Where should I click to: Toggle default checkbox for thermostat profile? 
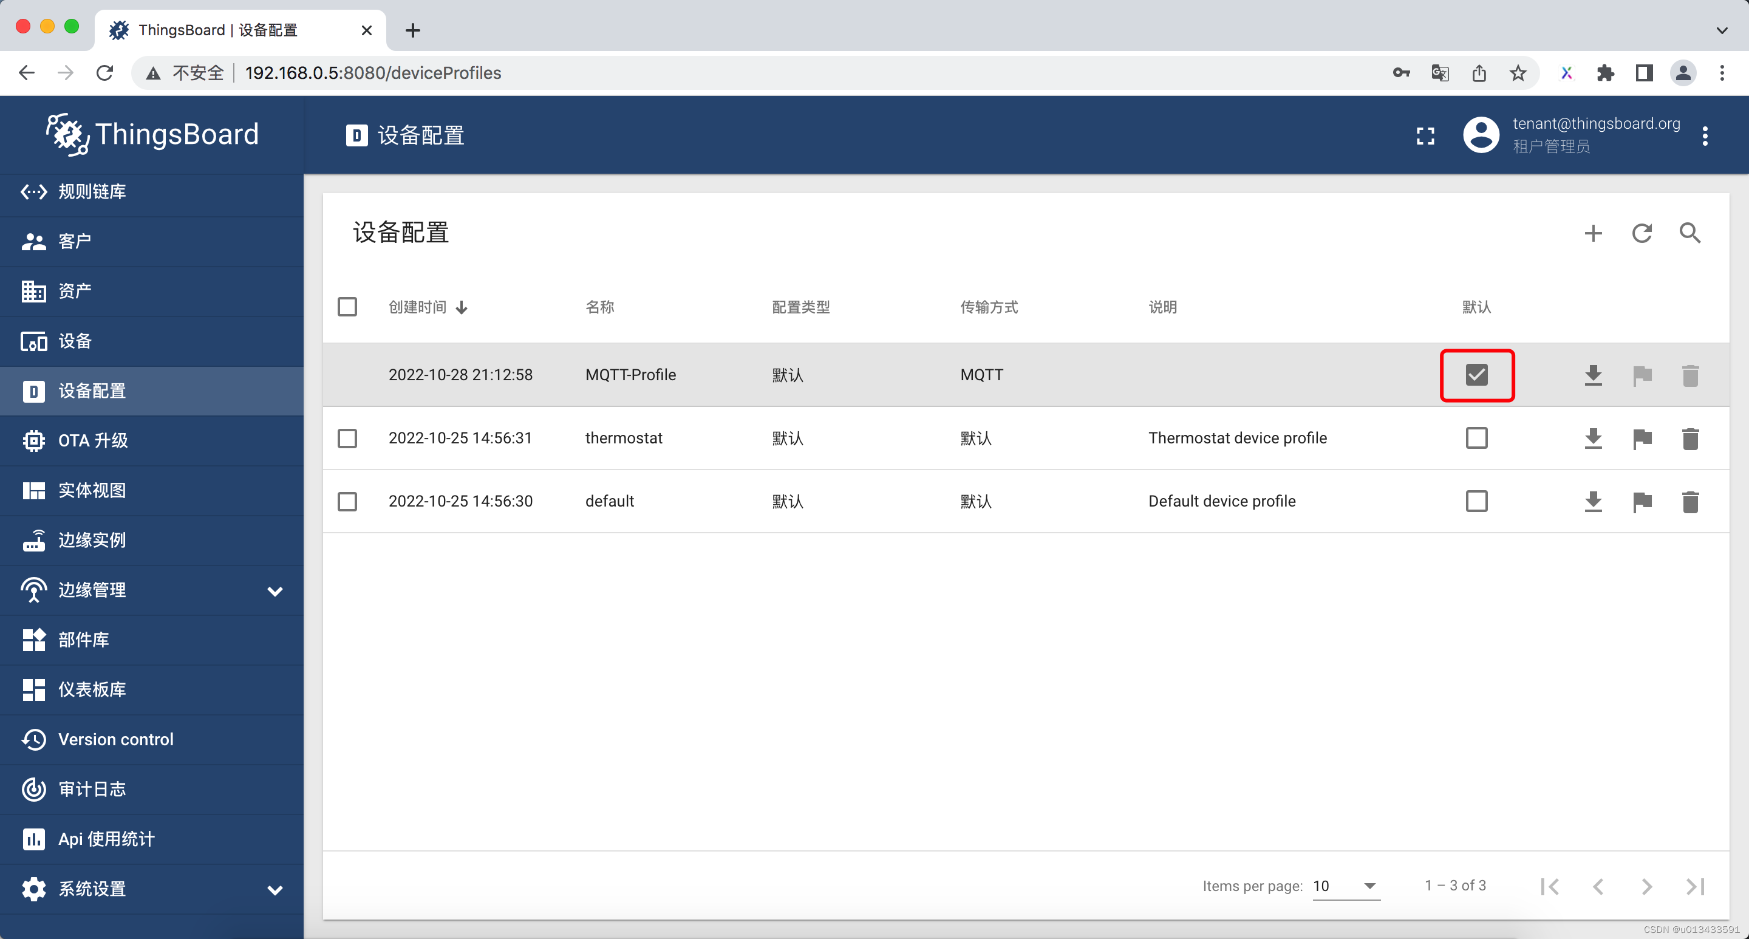click(1476, 437)
